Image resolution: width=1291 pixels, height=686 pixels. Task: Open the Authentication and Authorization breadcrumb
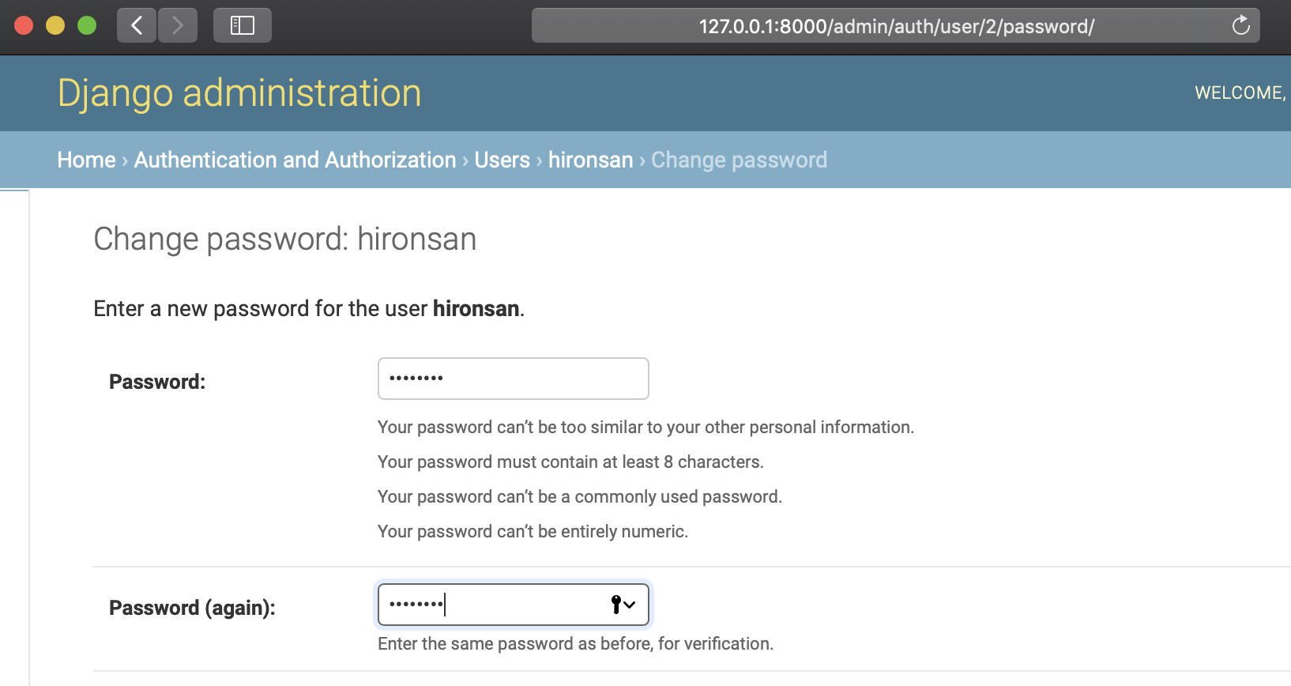coord(295,160)
